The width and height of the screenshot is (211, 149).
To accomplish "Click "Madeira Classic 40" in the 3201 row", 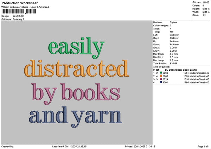I will [199, 83].
